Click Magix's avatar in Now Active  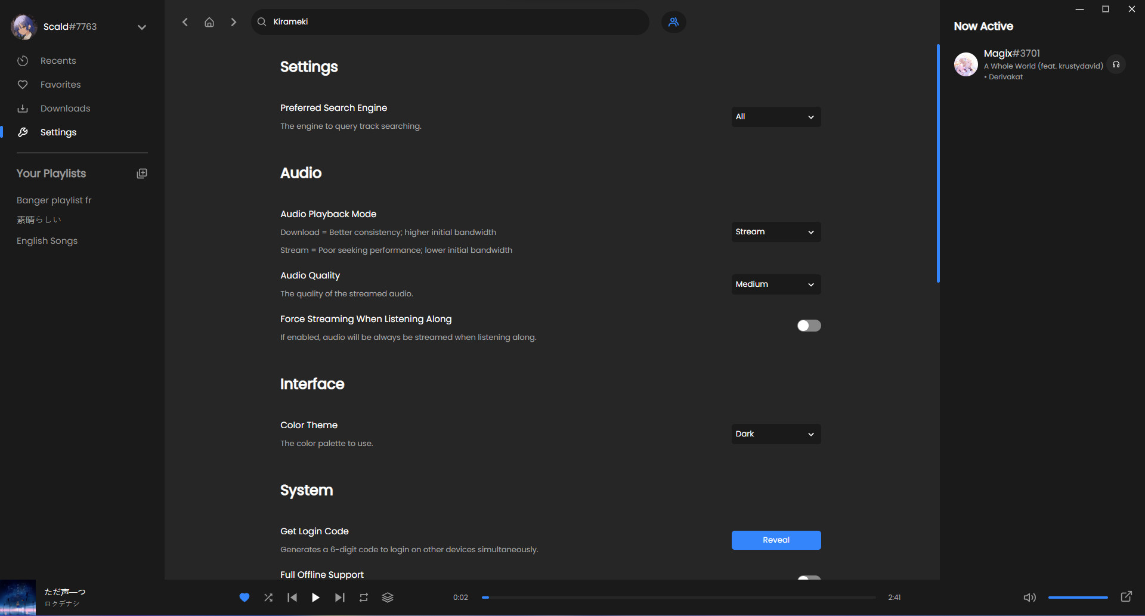(966, 64)
